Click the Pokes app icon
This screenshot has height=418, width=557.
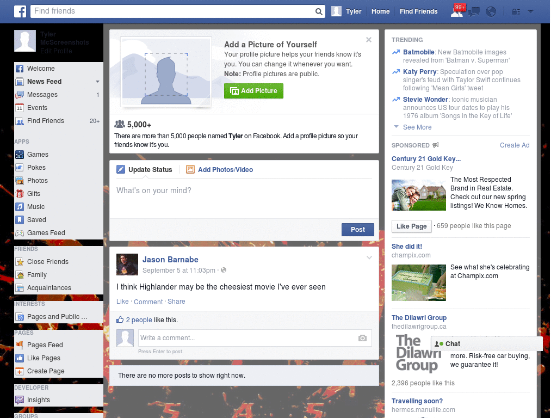[x=20, y=168]
